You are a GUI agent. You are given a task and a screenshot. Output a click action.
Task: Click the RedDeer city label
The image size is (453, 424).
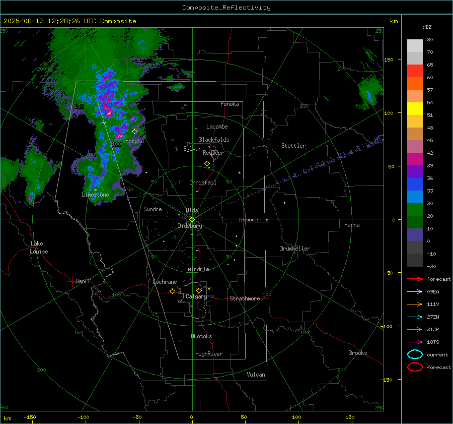[x=213, y=153]
